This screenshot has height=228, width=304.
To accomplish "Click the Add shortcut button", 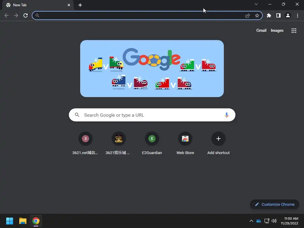I will [218, 143].
